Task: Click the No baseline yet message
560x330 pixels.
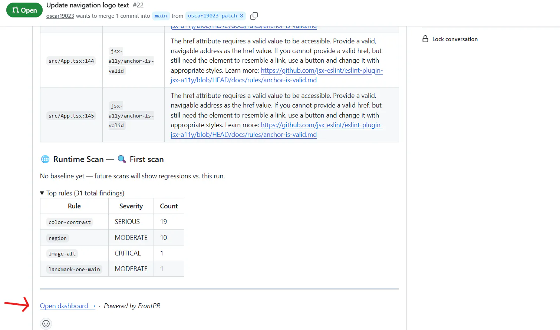Action: tap(132, 176)
